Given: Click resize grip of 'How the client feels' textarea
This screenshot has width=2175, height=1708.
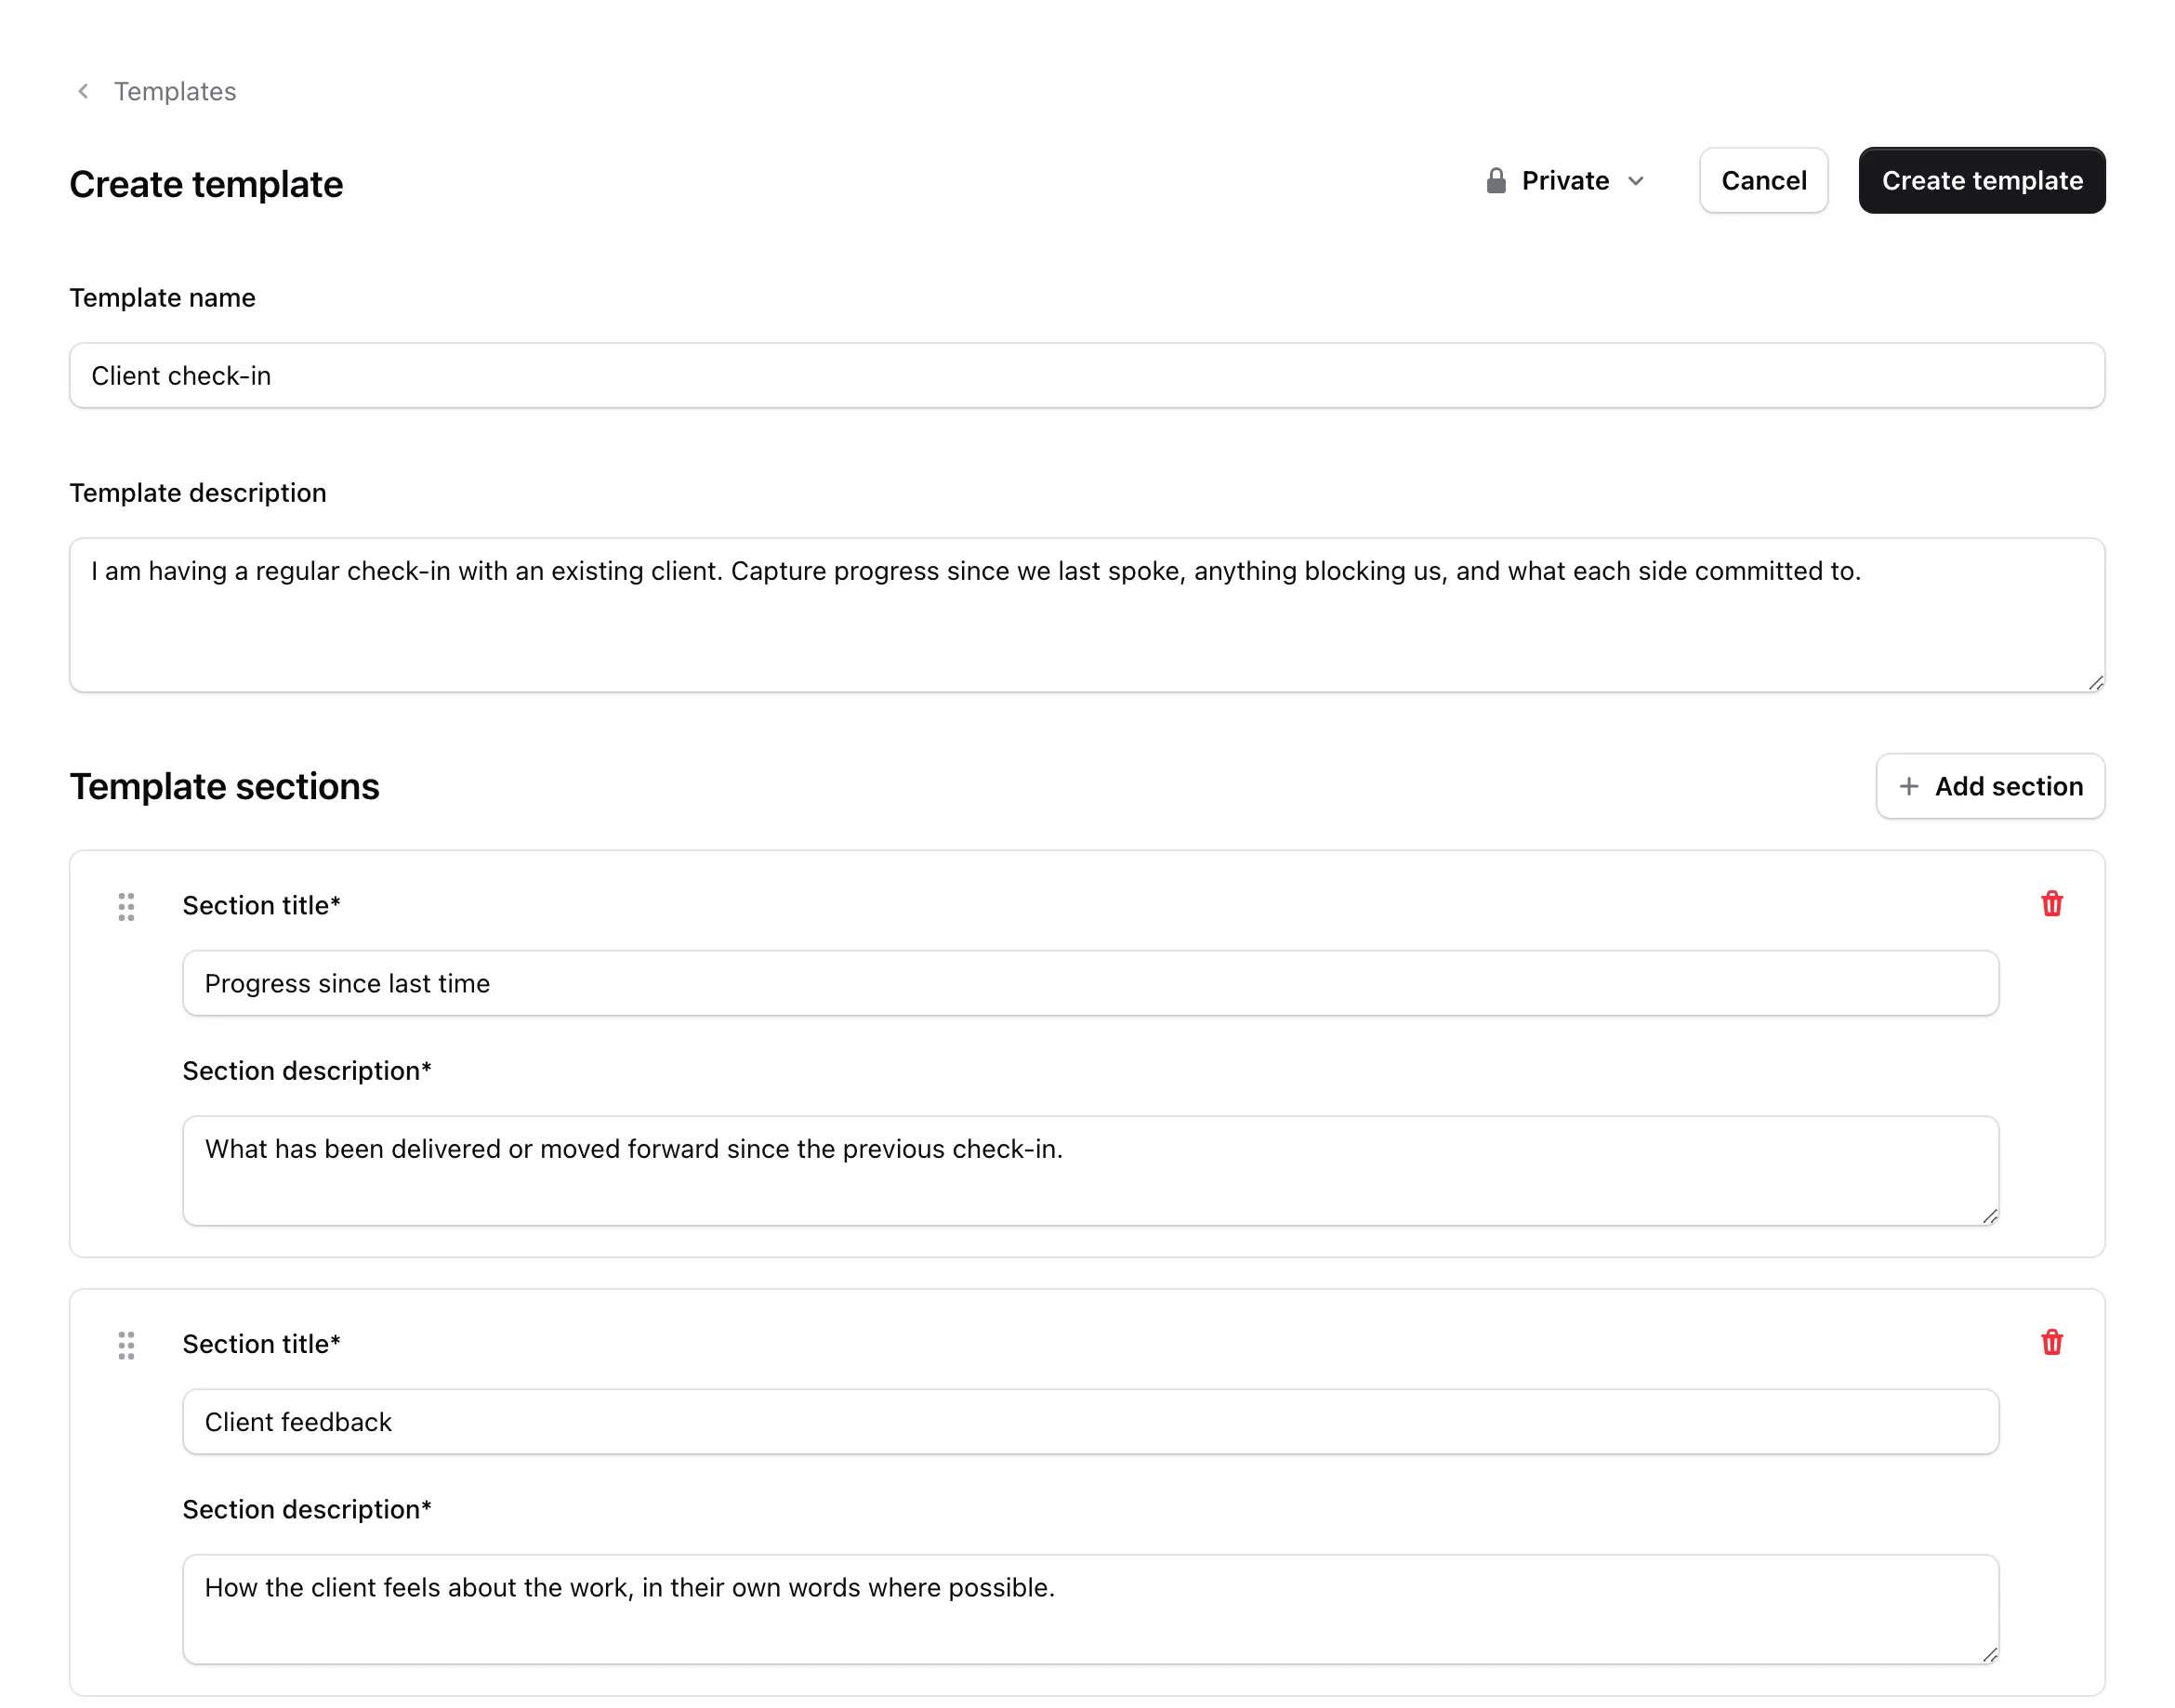Looking at the screenshot, I should coord(1989,1655).
